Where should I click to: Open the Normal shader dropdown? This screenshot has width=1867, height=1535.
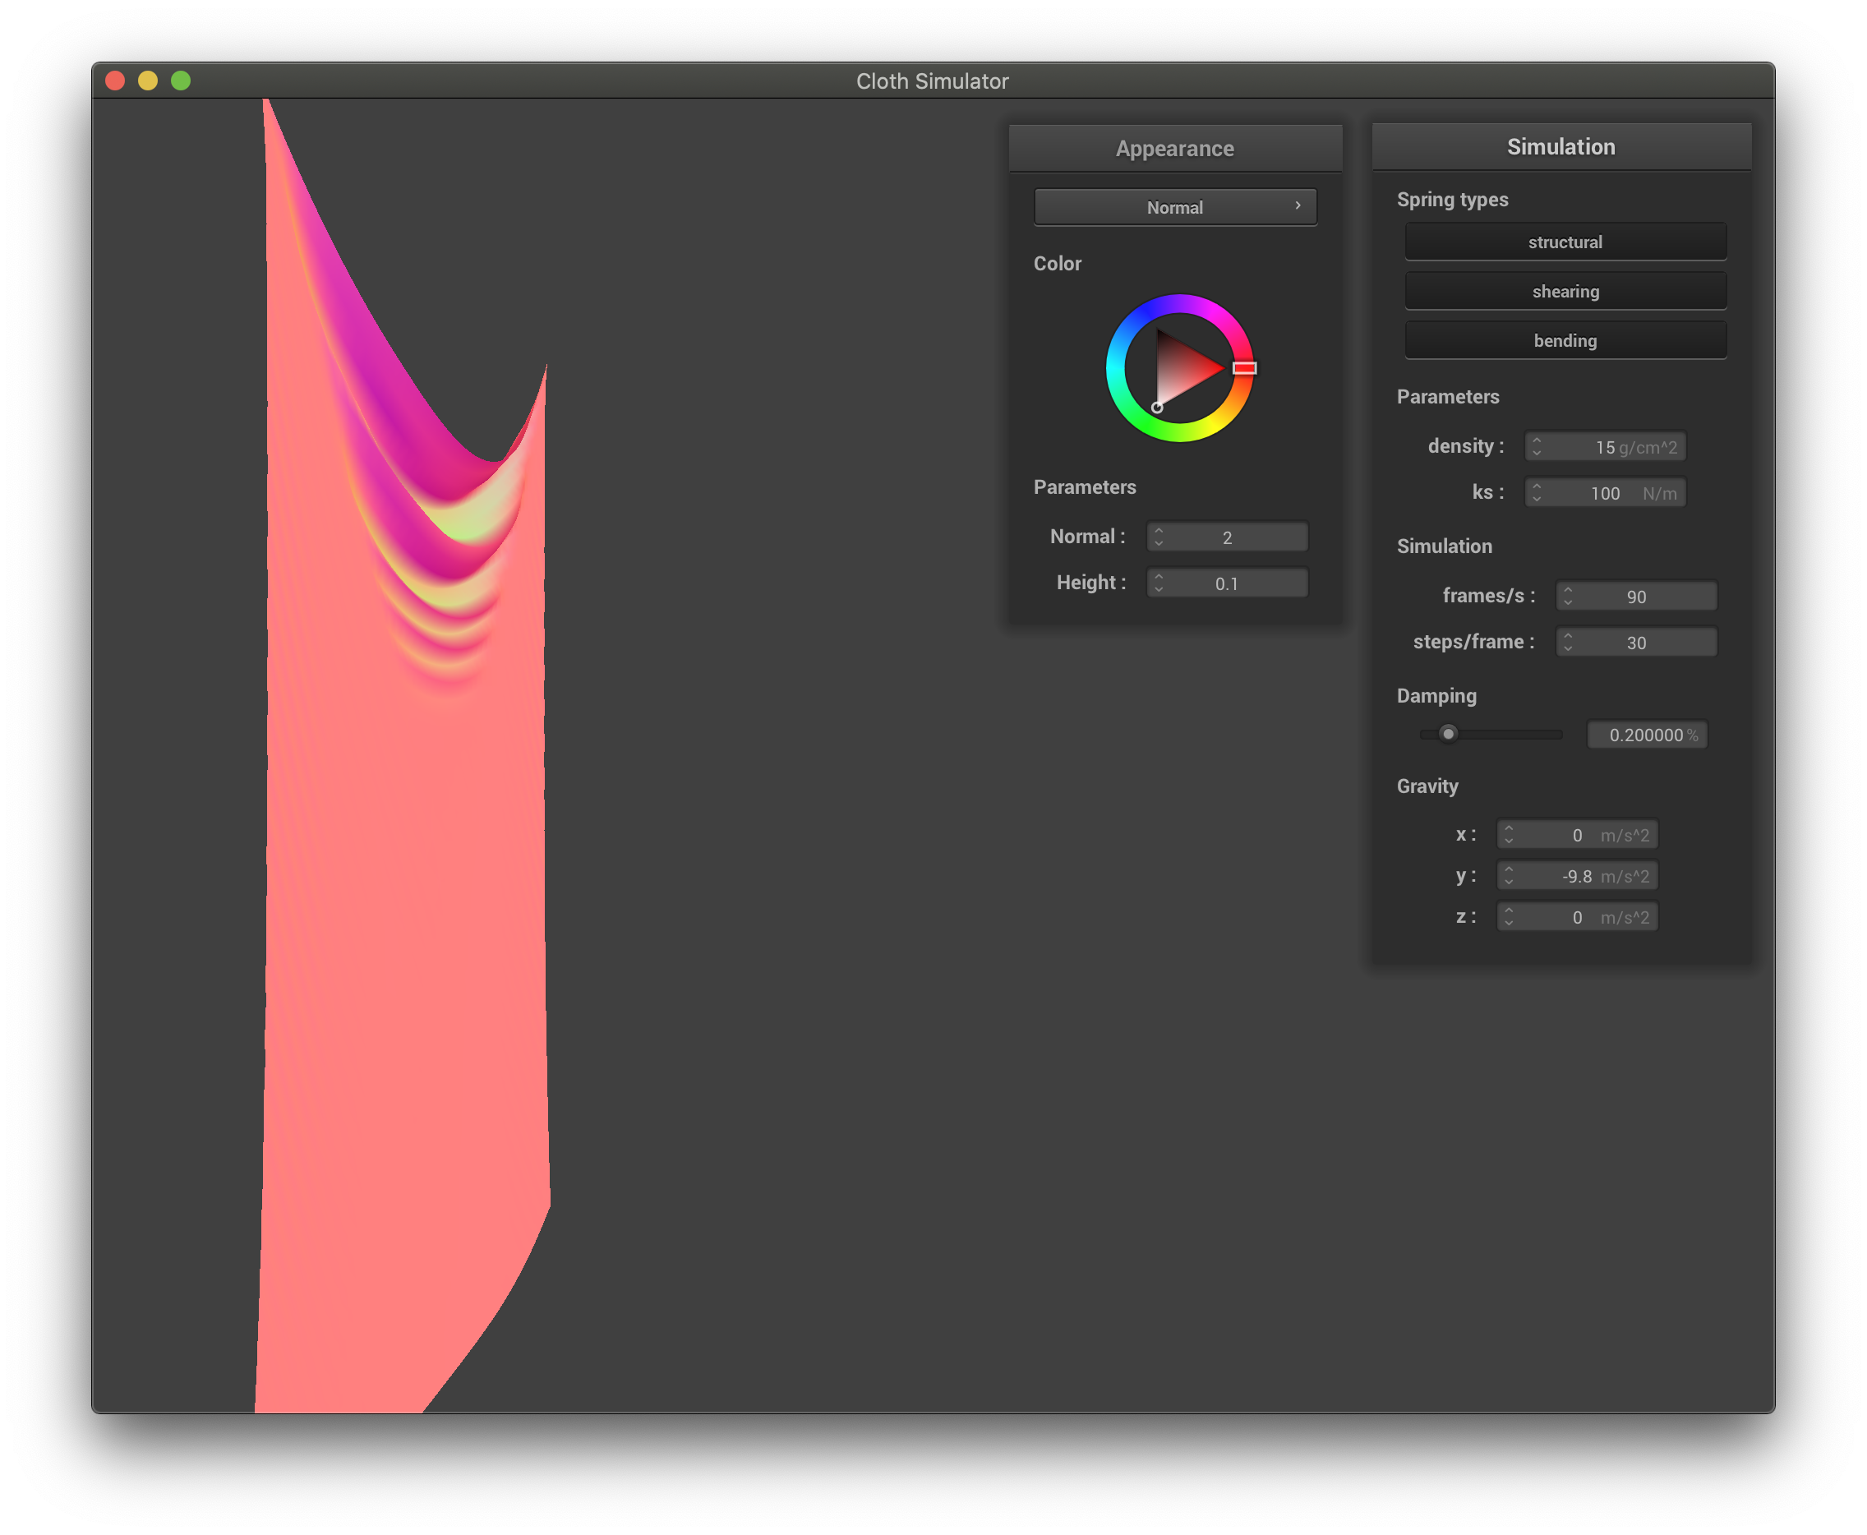pyautogui.click(x=1175, y=207)
